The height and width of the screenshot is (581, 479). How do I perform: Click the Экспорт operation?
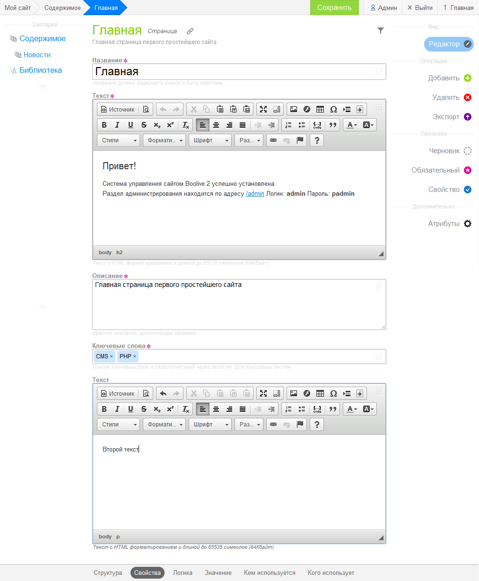point(452,117)
